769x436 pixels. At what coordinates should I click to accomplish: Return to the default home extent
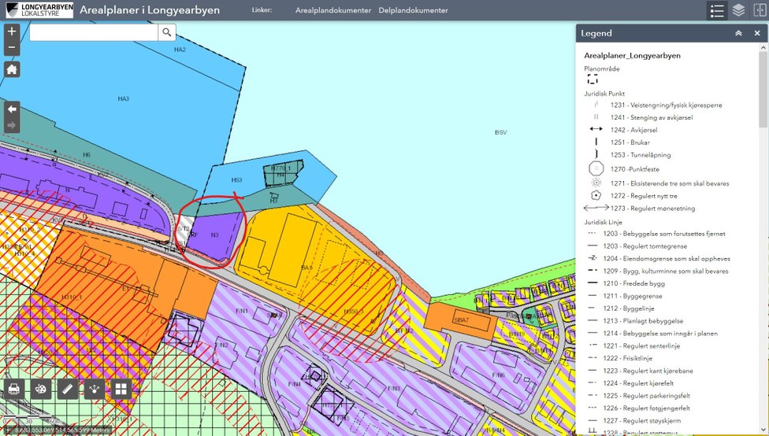coord(12,69)
